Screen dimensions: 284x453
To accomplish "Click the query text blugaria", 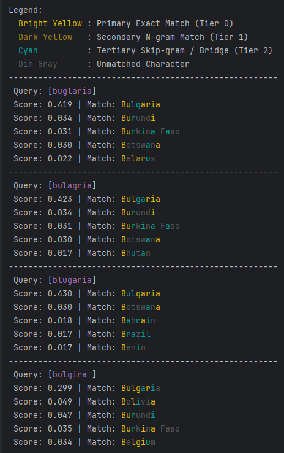I will (x=72, y=281).
